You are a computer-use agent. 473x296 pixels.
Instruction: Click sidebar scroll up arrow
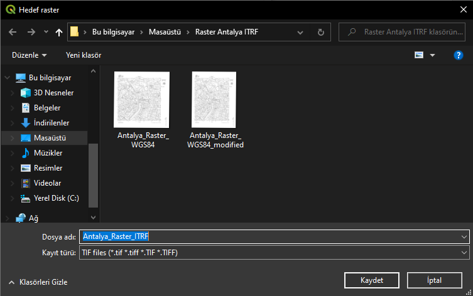point(93,71)
